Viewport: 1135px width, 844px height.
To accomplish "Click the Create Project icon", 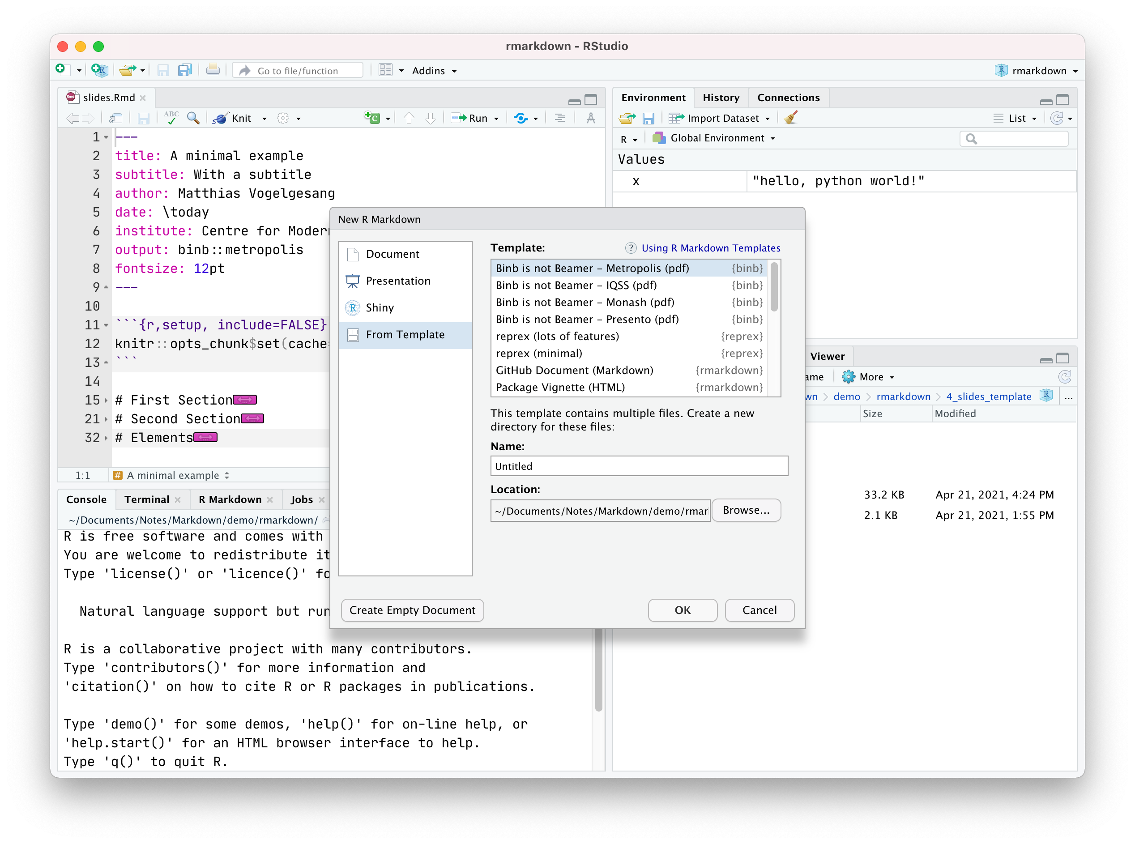I will pyautogui.click(x=100, y=70).
